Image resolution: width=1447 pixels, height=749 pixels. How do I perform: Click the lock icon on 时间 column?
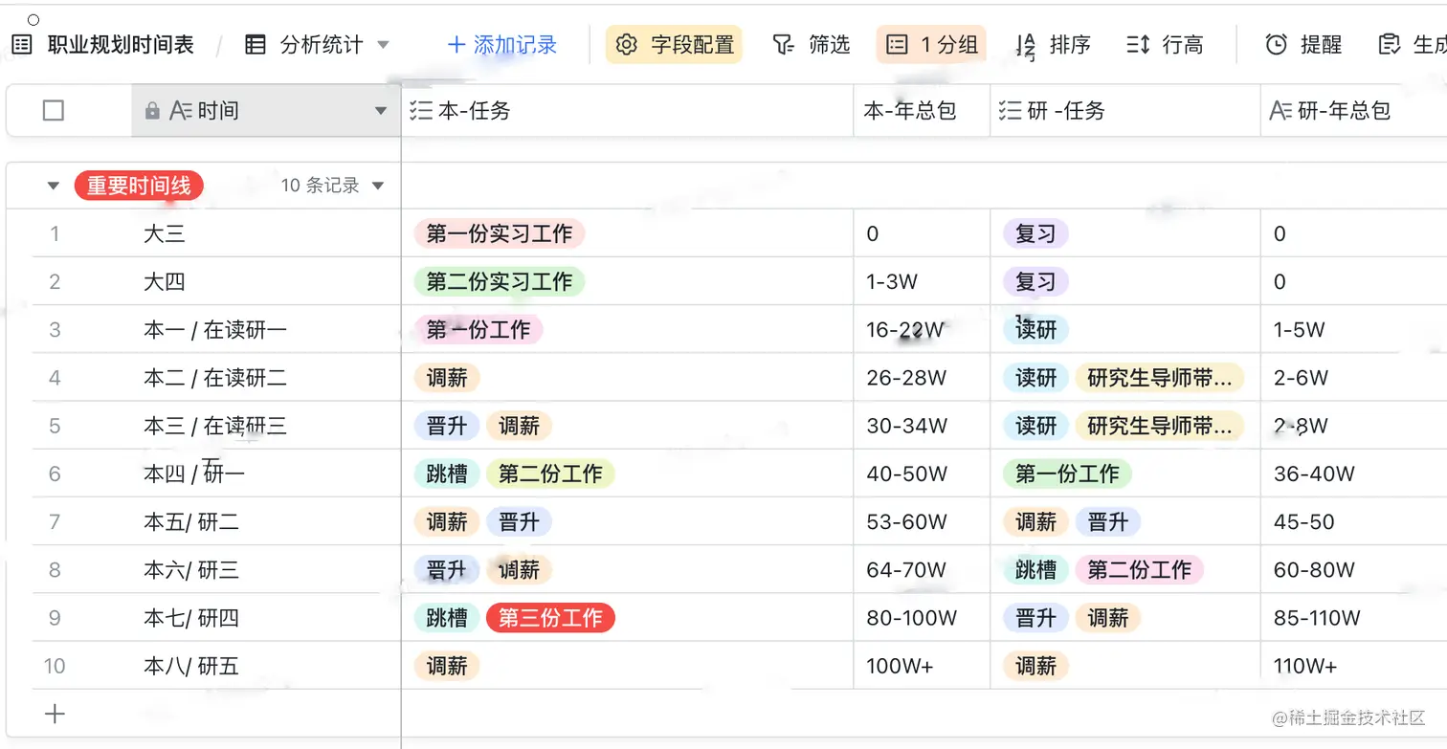tap(152, 111)
